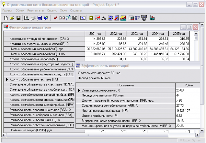Open the Проект menu
The image size is (206, 143).
pyautogui.click(x=7, y=10)
